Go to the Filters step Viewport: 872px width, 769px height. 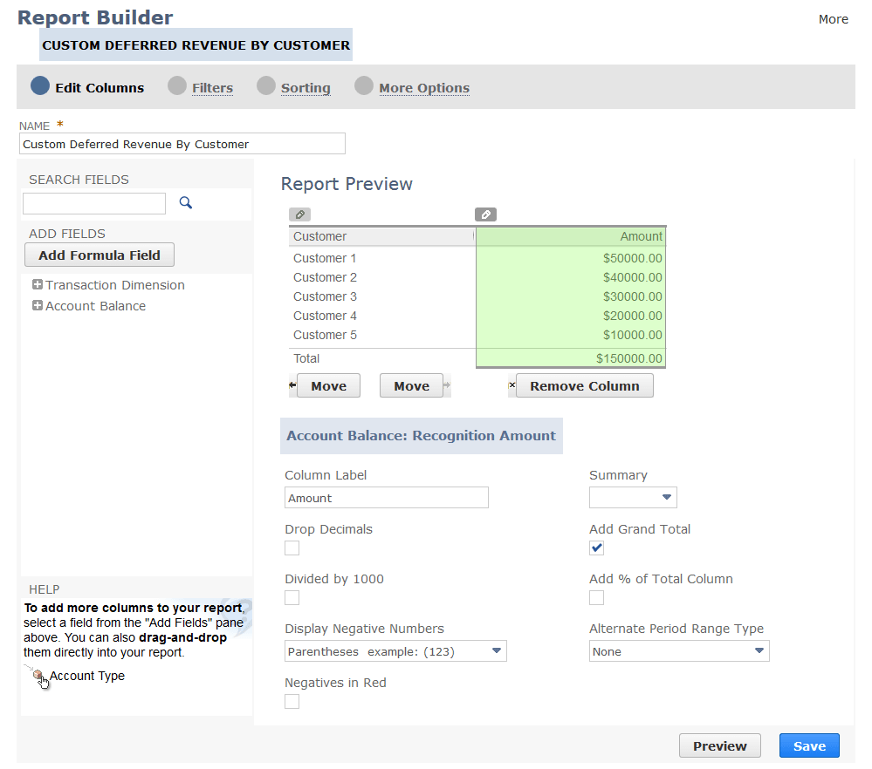tap(212, 88)
